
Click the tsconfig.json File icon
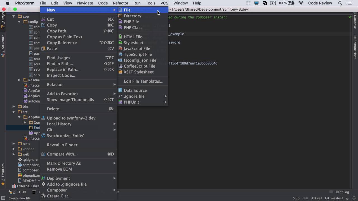click(x=120, y=60)
